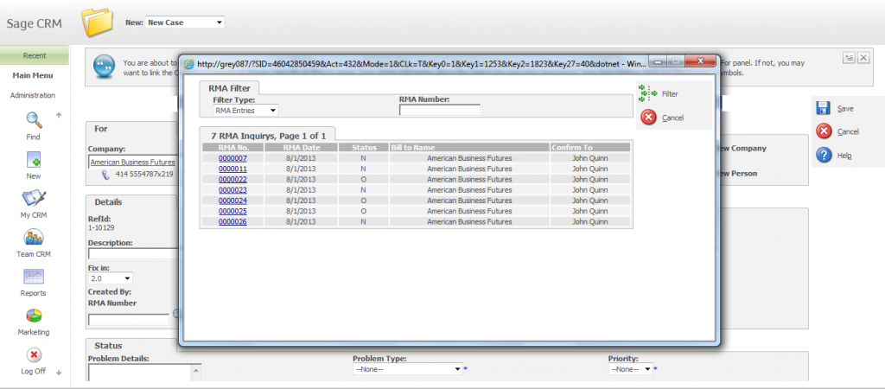Open RMA number 0000025 link

232,211
